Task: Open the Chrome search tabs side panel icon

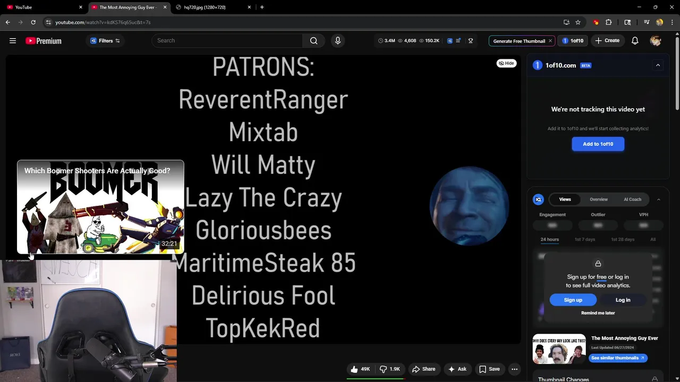Action: (x=627, y=22)
